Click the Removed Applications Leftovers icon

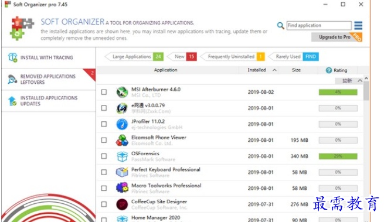click(12, 79)
